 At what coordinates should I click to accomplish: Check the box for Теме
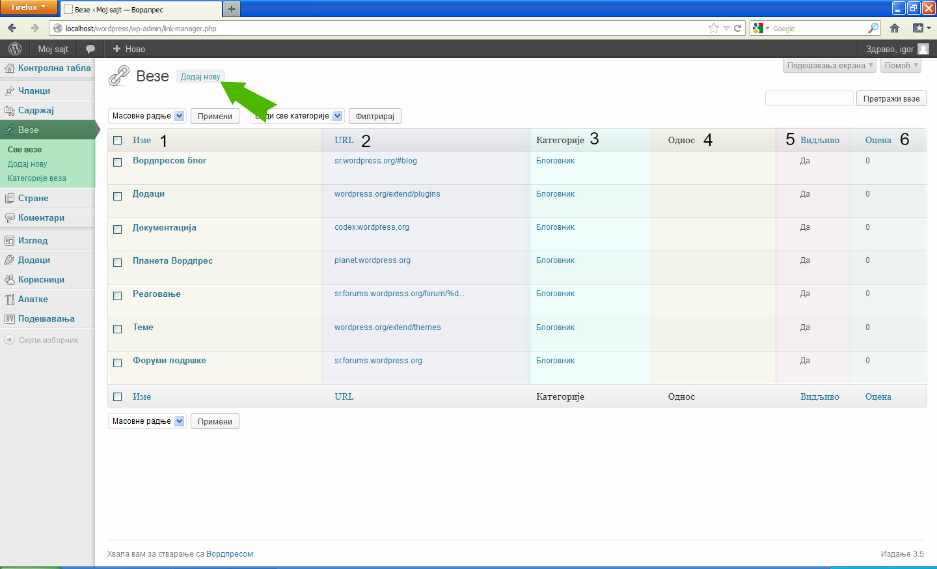point(118,329)
